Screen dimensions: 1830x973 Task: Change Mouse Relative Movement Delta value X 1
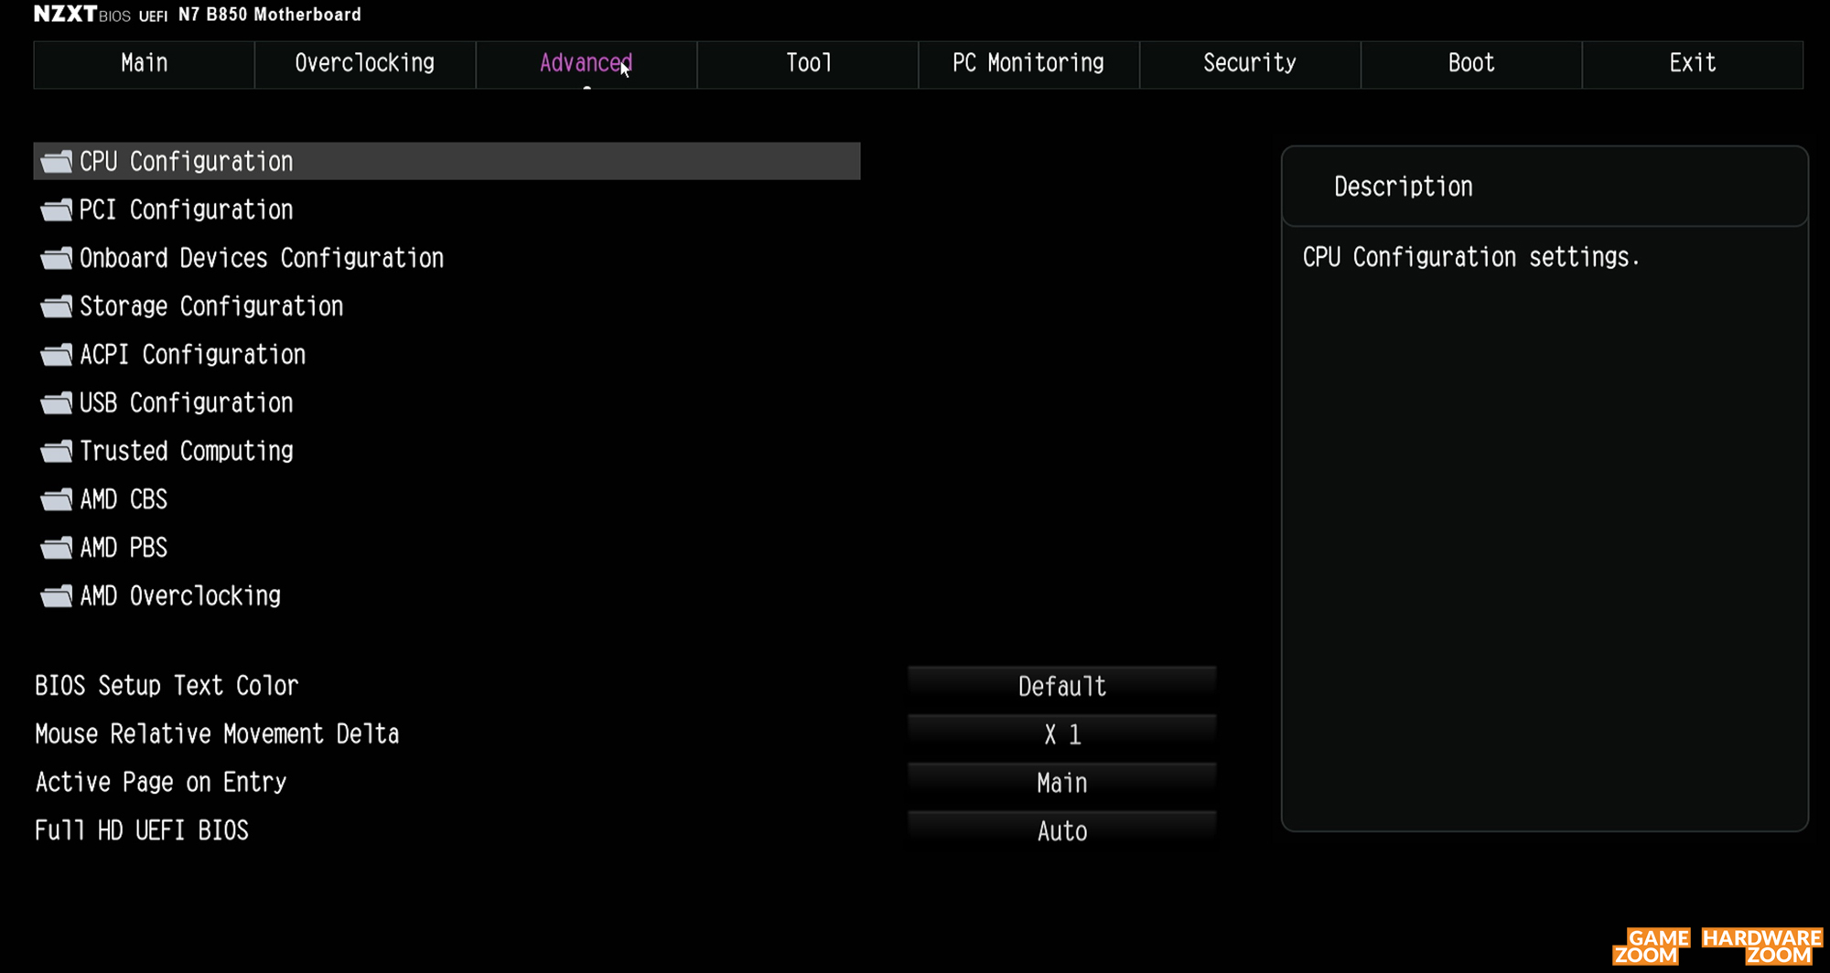(x=1062, y=735)
